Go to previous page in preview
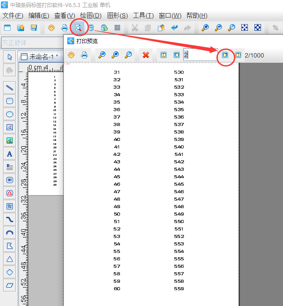This screenshot has height=306, width=283. click(x=176, y=55)
